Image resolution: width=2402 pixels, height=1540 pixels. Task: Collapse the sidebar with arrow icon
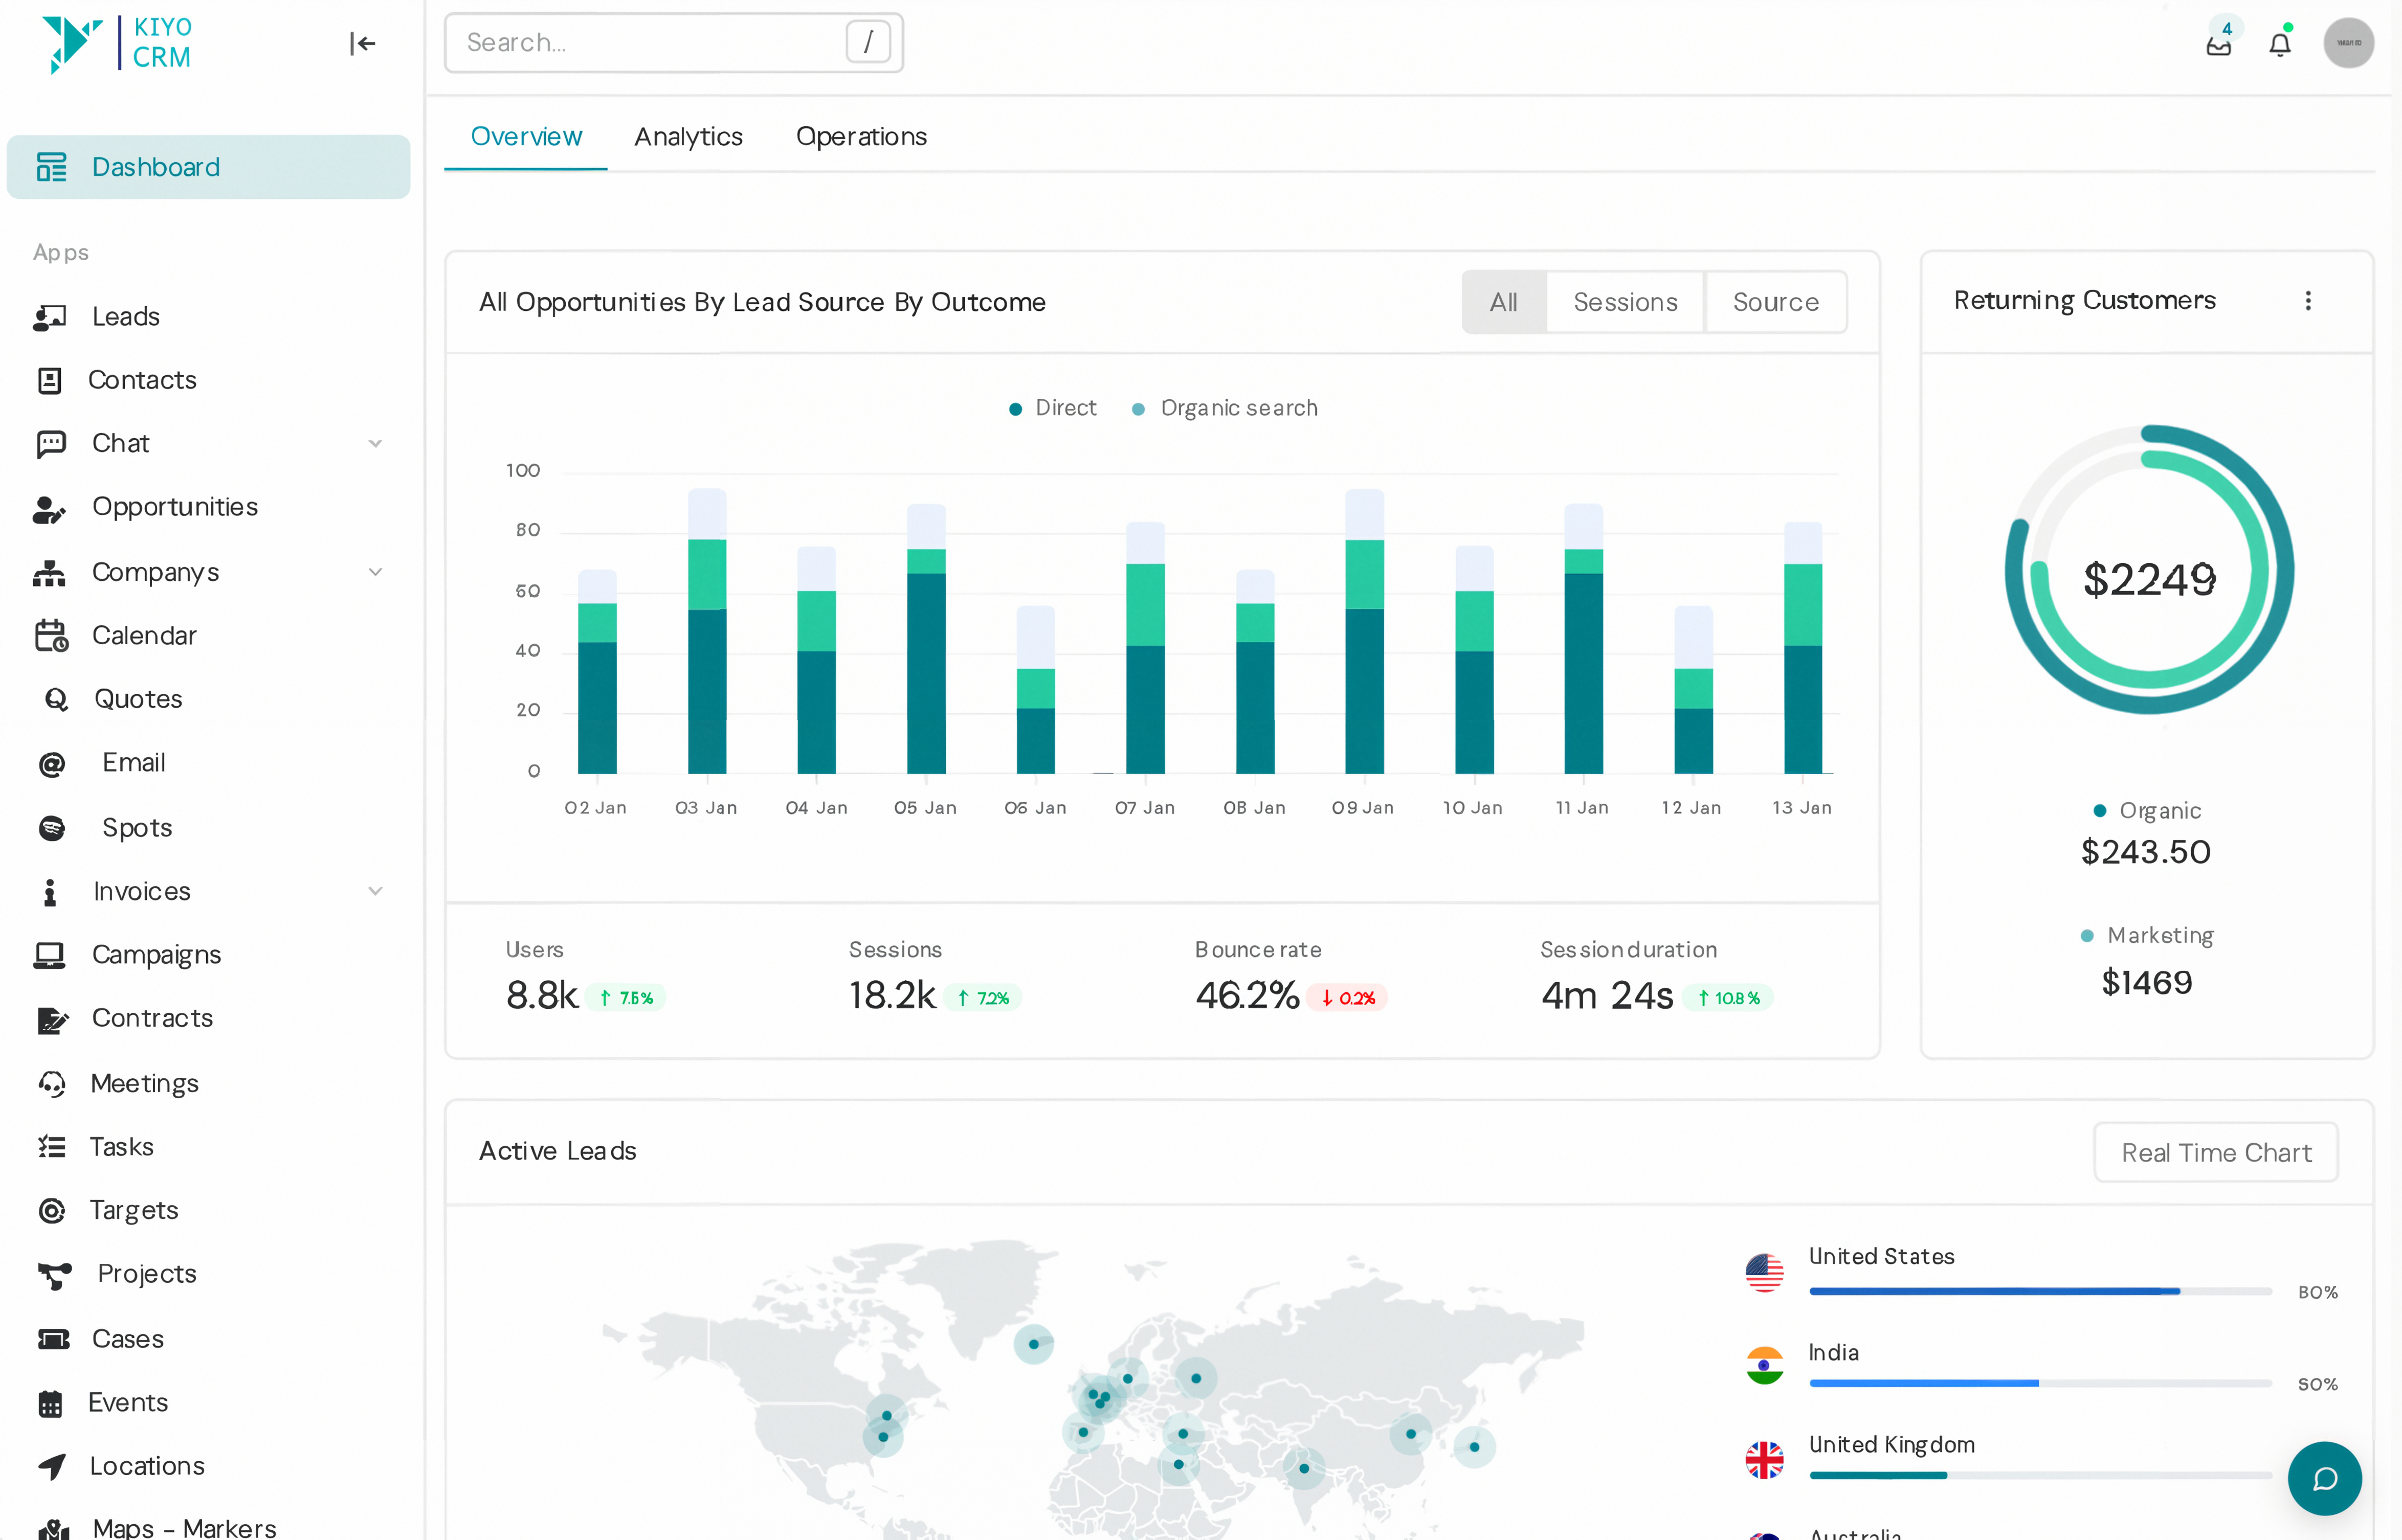[362, 43]
